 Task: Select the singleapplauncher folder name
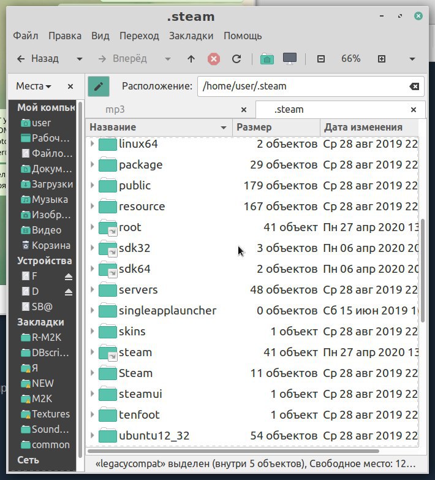coord(168,311)
